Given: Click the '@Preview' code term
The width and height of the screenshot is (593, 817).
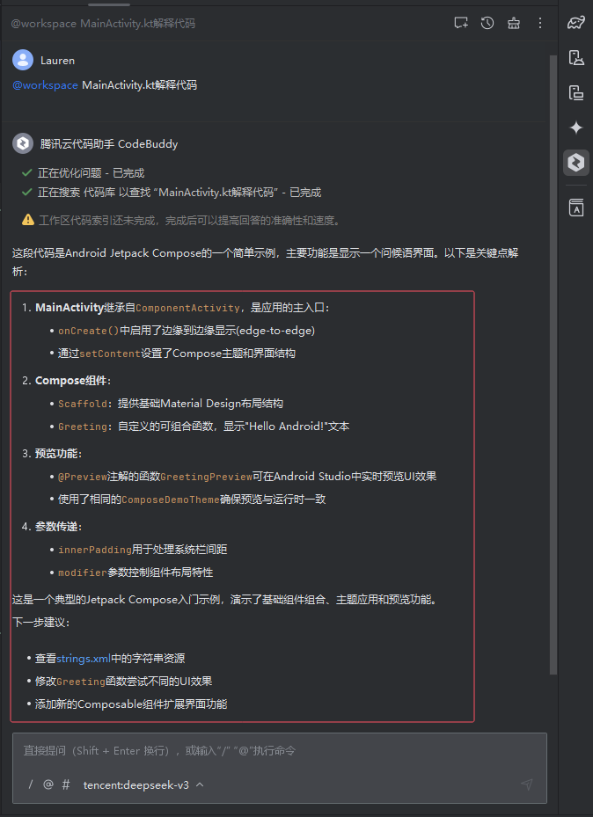Looking at the screenshot, I should [x=83, y=477].
